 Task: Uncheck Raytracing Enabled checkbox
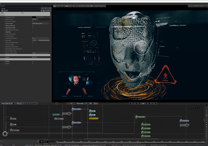[x=32, y=61]
